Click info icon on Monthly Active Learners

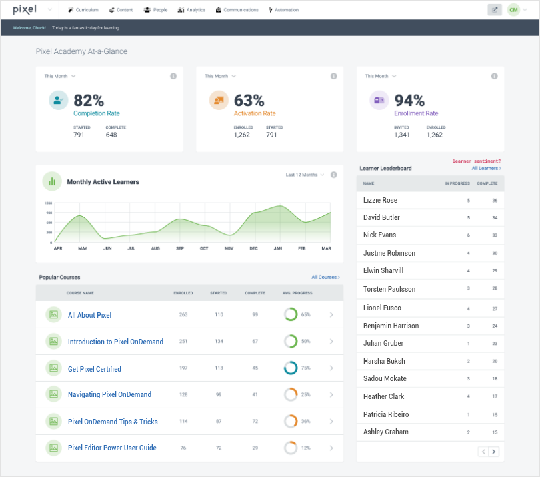334,175
